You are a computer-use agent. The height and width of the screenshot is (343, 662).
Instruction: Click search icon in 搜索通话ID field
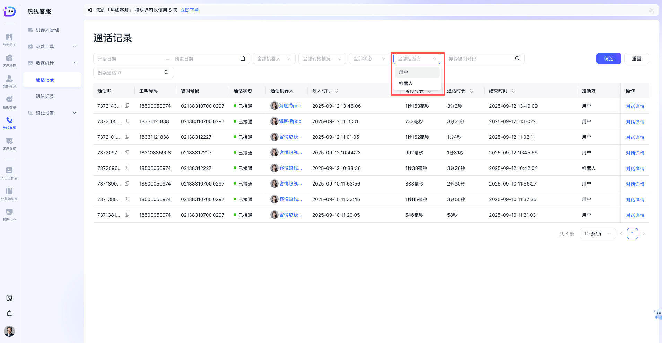click(166, 72)
